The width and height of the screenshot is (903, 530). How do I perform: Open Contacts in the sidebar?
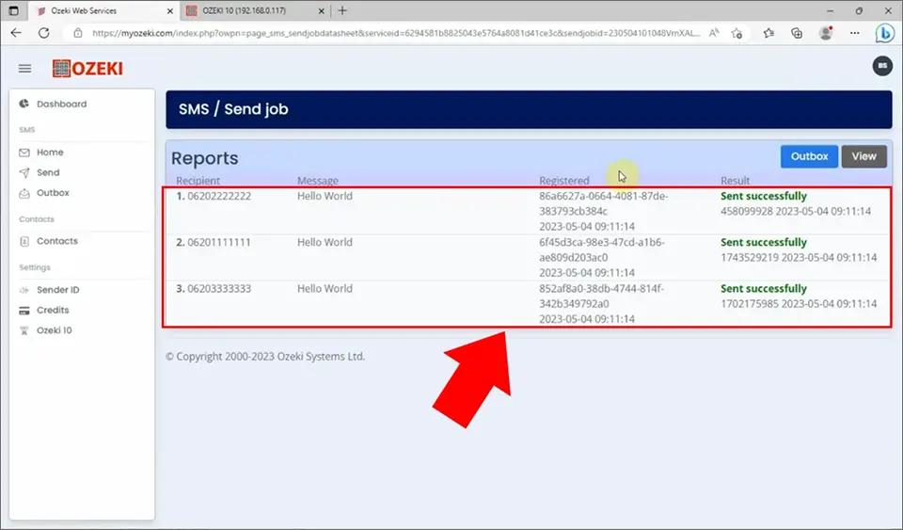(x=56, y=241)
